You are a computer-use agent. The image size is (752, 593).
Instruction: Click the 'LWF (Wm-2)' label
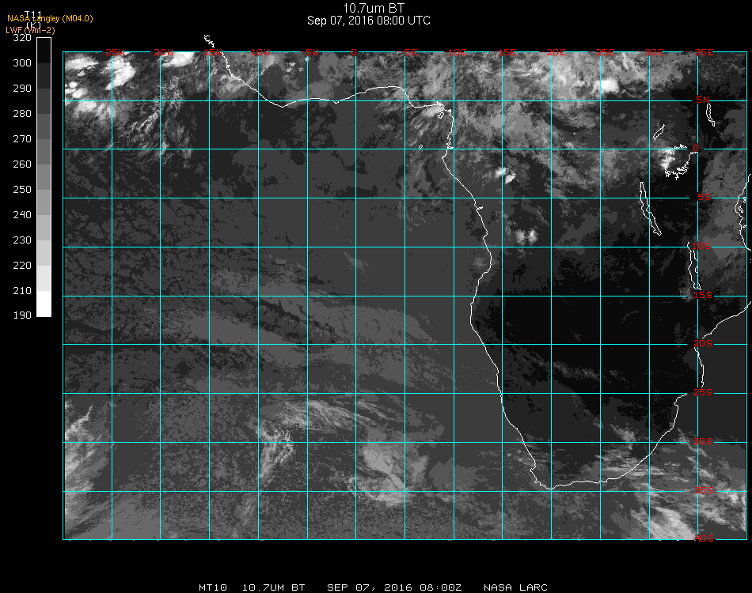click(x=30, y=30)
